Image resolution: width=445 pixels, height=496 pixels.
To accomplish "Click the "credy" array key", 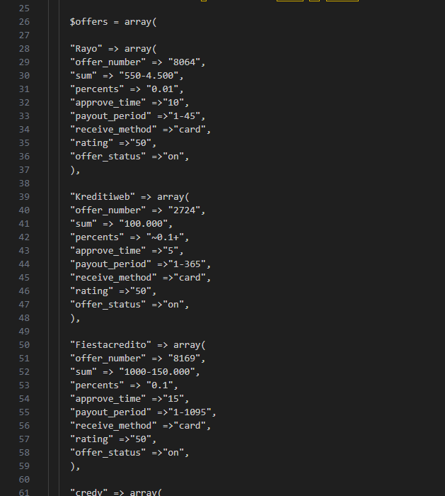I will click(89, 492).
